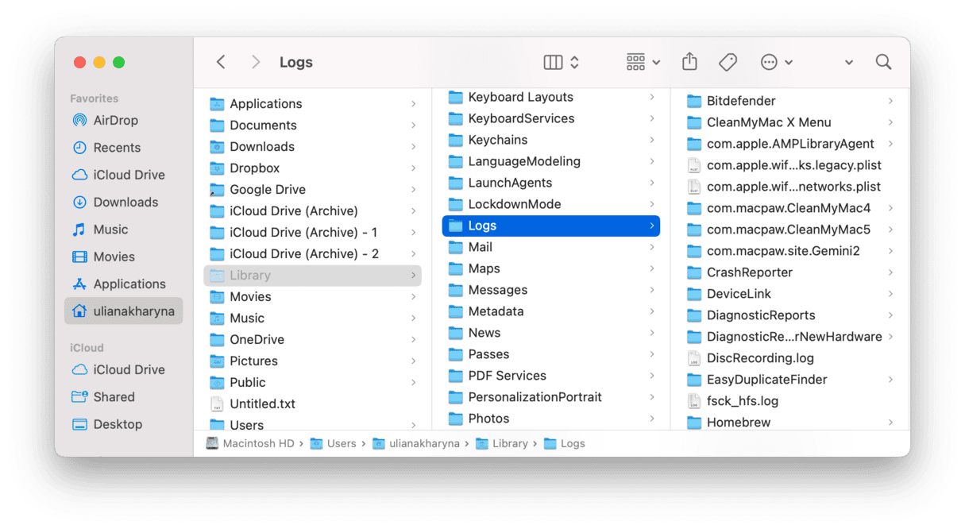
Task: Select the Library folder
Action: [313, 276]
